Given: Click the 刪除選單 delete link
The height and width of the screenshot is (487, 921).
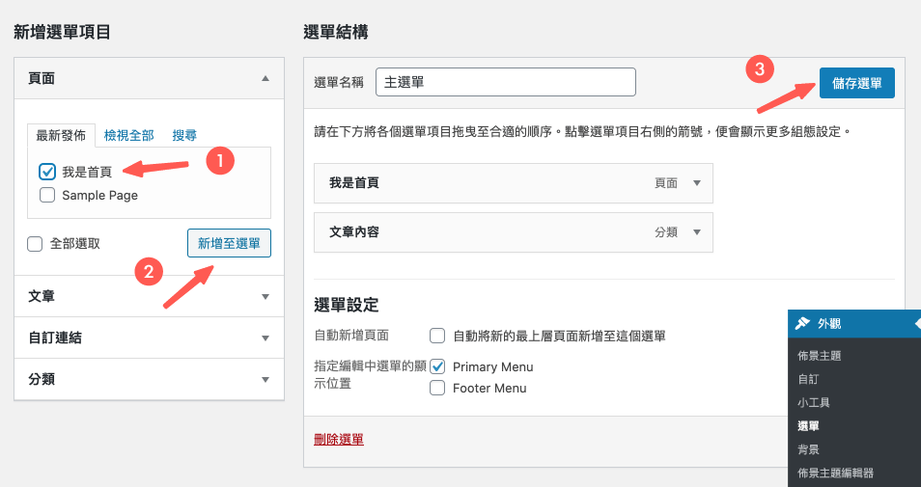Looking at the screenshot, I should (339, 439).
